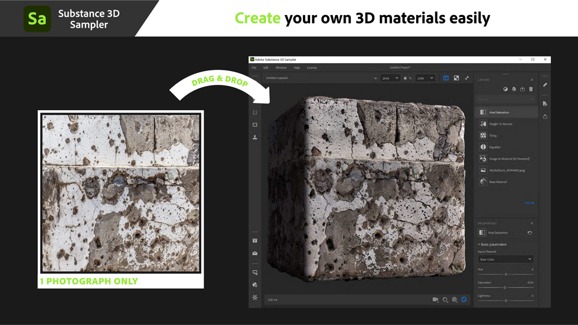Image resolution: width=578 pixels, height=325 pixels.
Task: Select the Equalize layer
Action: (x=506, y=147)
